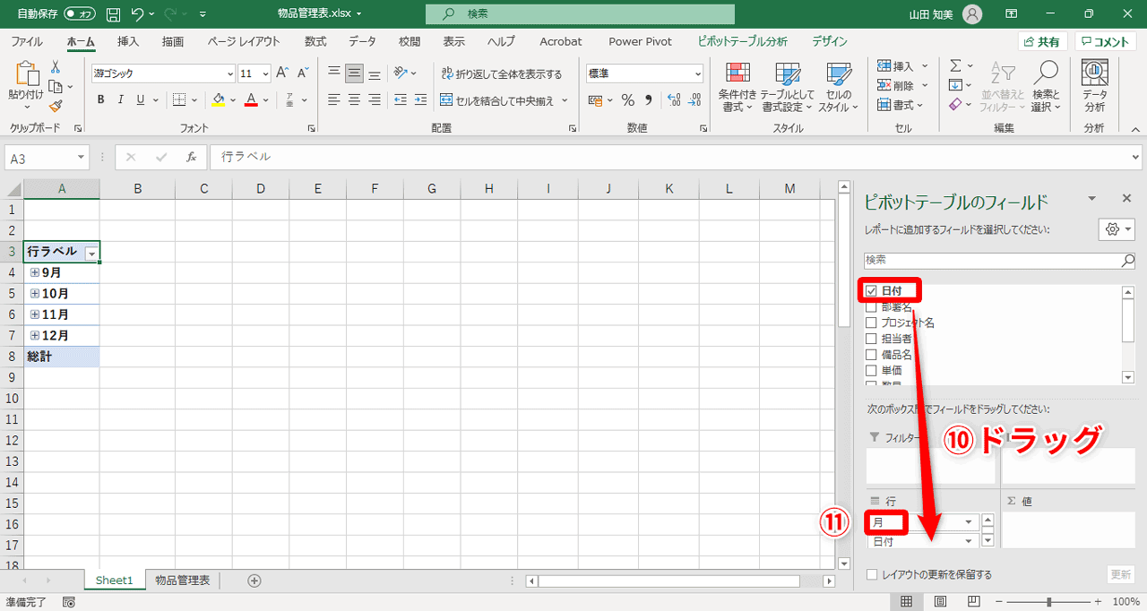Click the コメント button
The width and height of the screenshot is (1147, 611).
[1106, 41]
